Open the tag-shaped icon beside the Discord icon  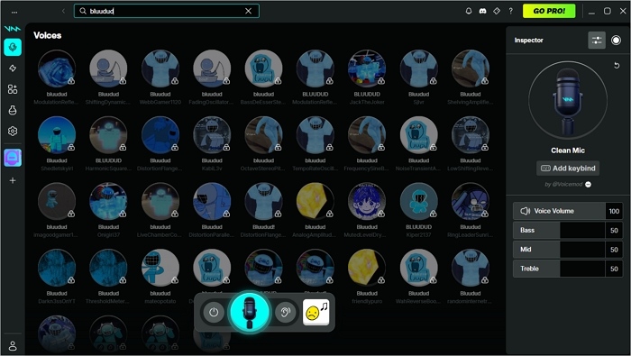[497, 11]
